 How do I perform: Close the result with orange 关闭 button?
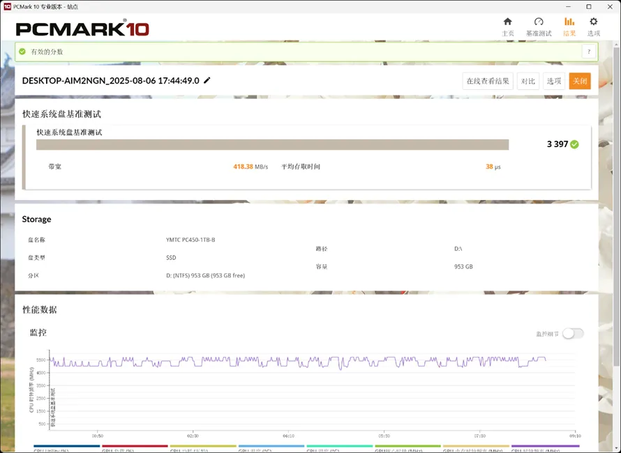coord(579,81)
